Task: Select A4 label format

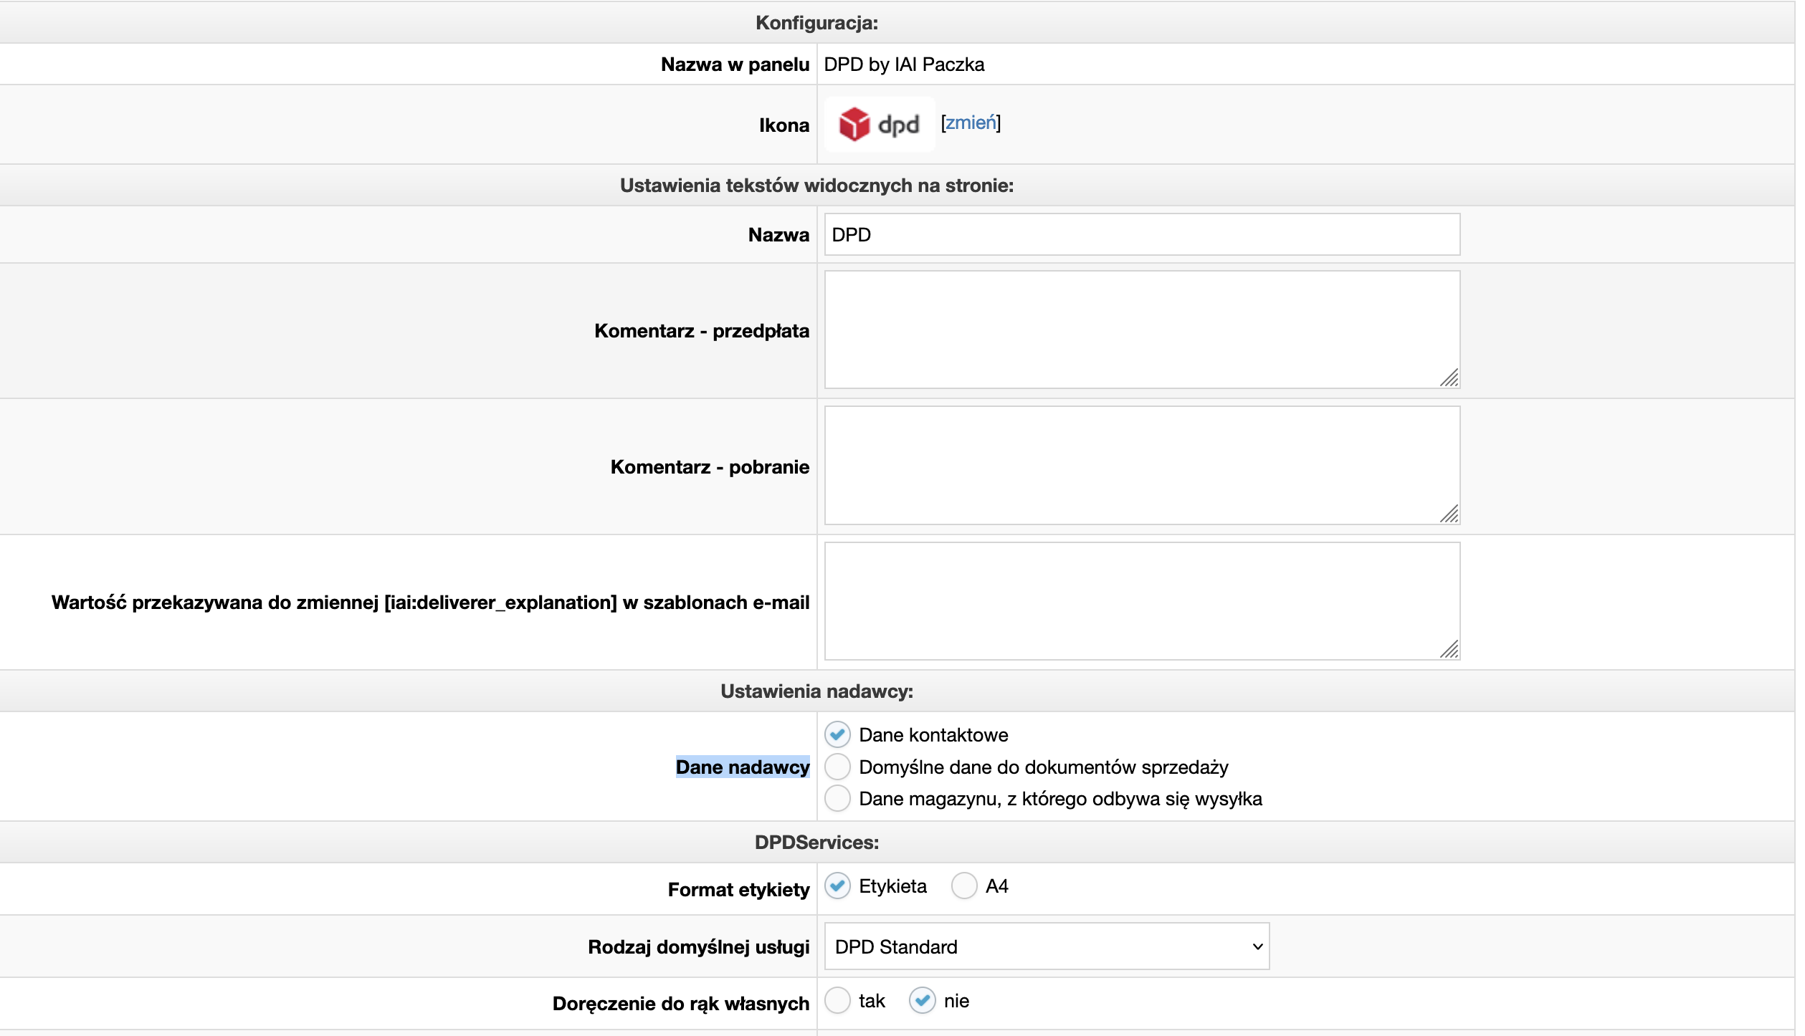Action: (x=963, y=886)
